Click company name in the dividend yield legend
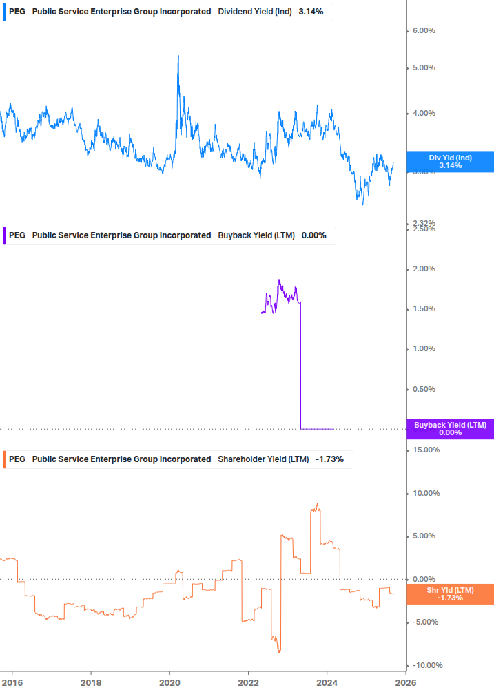The image size is (494, 692). pos(121,12)
